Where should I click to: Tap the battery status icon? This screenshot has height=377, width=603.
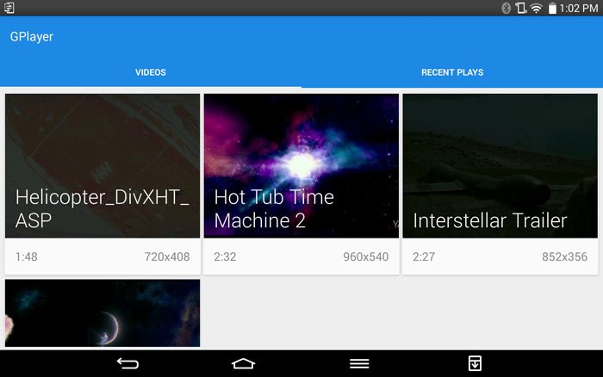click(x=552, y=8)
